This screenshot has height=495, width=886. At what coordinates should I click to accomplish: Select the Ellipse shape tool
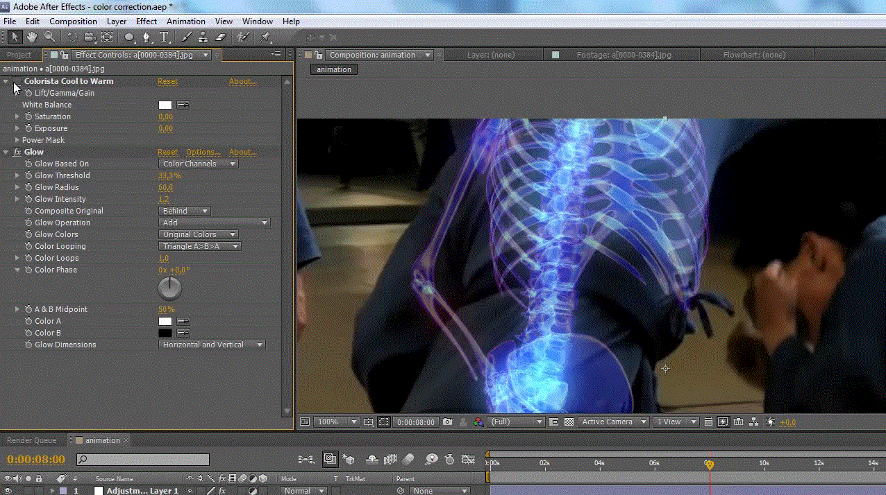[x=130, y=37]
